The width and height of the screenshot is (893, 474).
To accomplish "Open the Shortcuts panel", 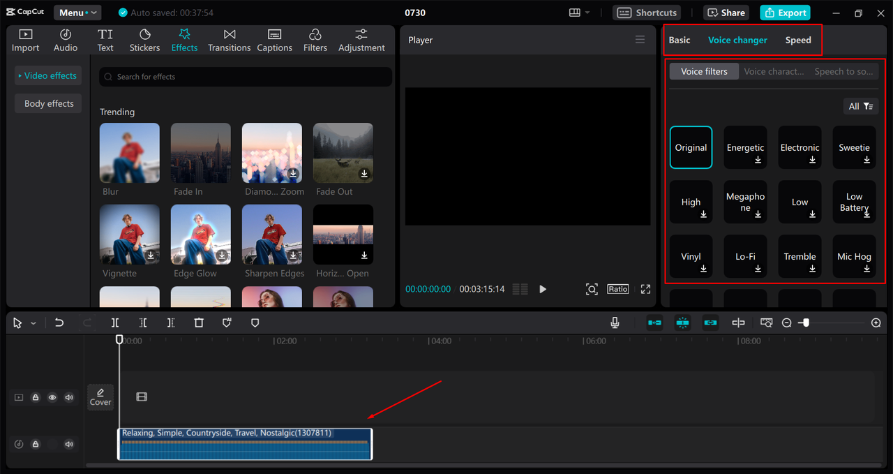I will [x=647, y=13].
